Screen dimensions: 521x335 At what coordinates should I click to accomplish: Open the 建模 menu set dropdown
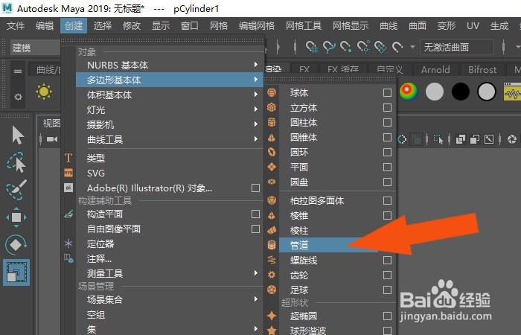coord(35,48)
